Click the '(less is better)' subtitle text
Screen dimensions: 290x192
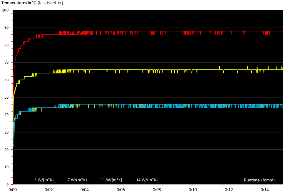pos(50,3)
